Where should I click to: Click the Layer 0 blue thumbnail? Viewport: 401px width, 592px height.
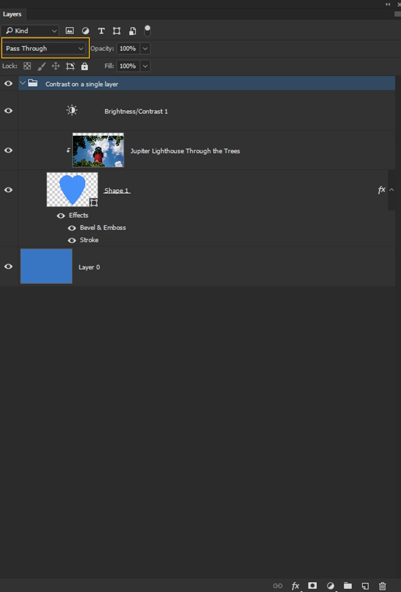(46, 266)
